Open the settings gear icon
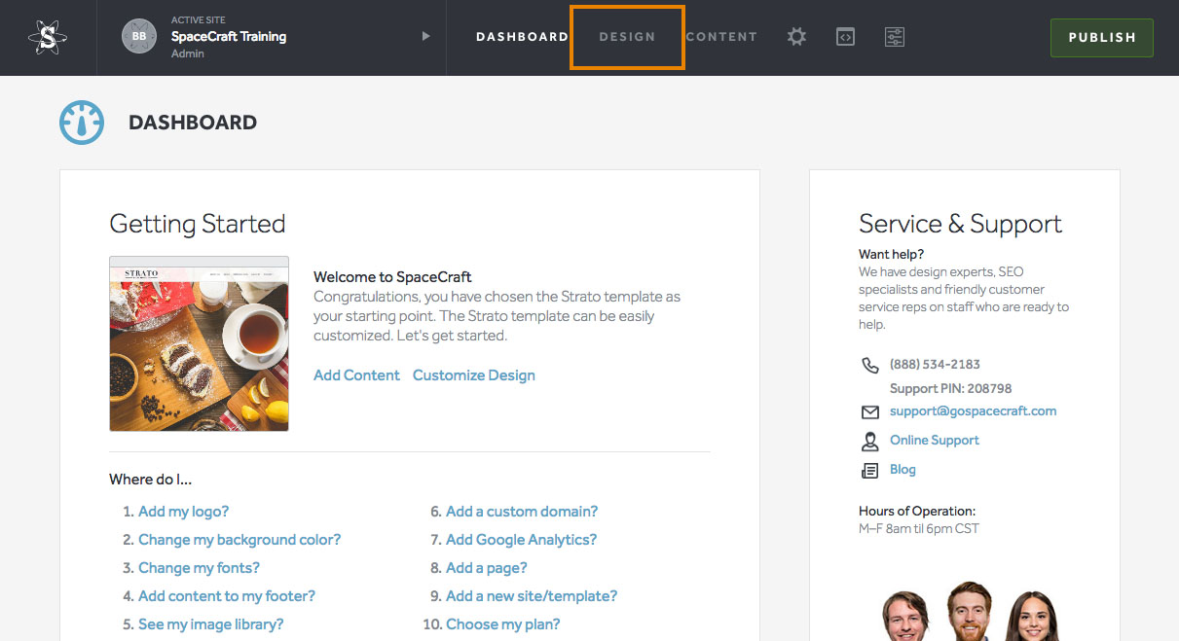This screenshot has height=641, width=1179. click(x=796, y=37)
